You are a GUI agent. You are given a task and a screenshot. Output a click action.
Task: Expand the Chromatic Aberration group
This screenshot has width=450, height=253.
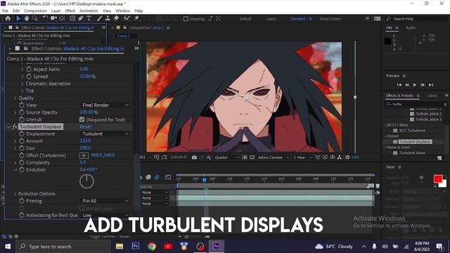click(x=22, y=84)
